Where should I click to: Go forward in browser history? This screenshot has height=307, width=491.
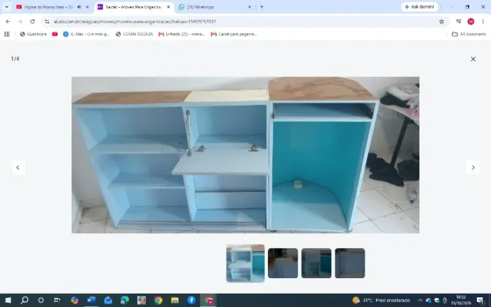coord(20,21)
